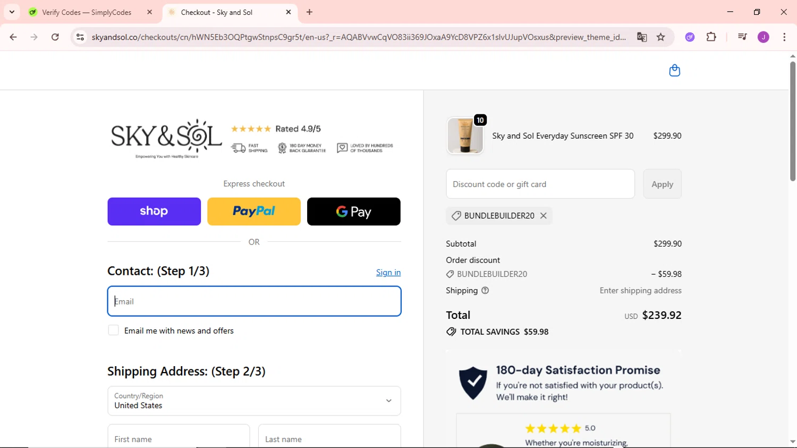Open a new browser tab
This screenshot has width=797, height=448.
click(x=309, y=12)
